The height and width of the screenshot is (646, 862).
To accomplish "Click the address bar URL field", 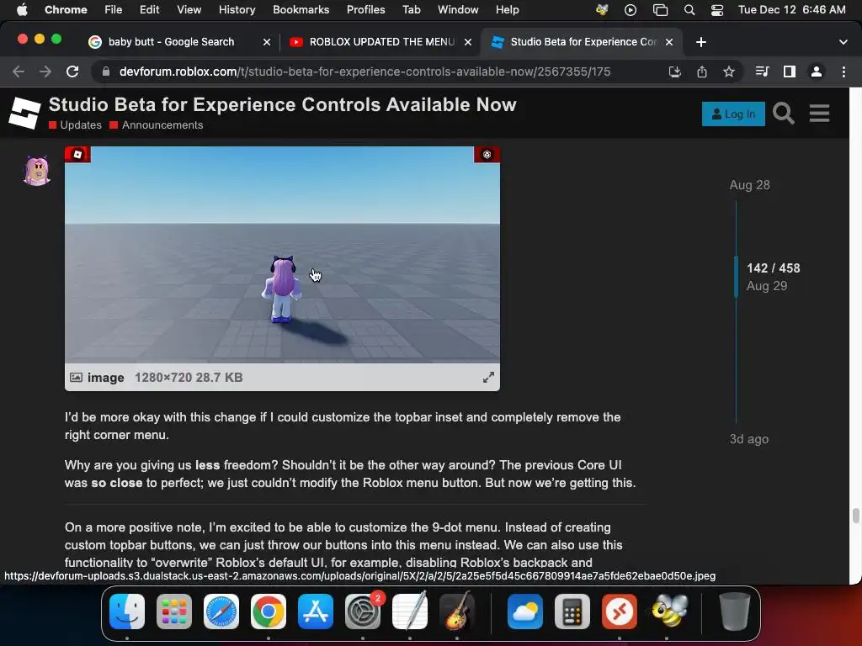I will pos(364,71).
